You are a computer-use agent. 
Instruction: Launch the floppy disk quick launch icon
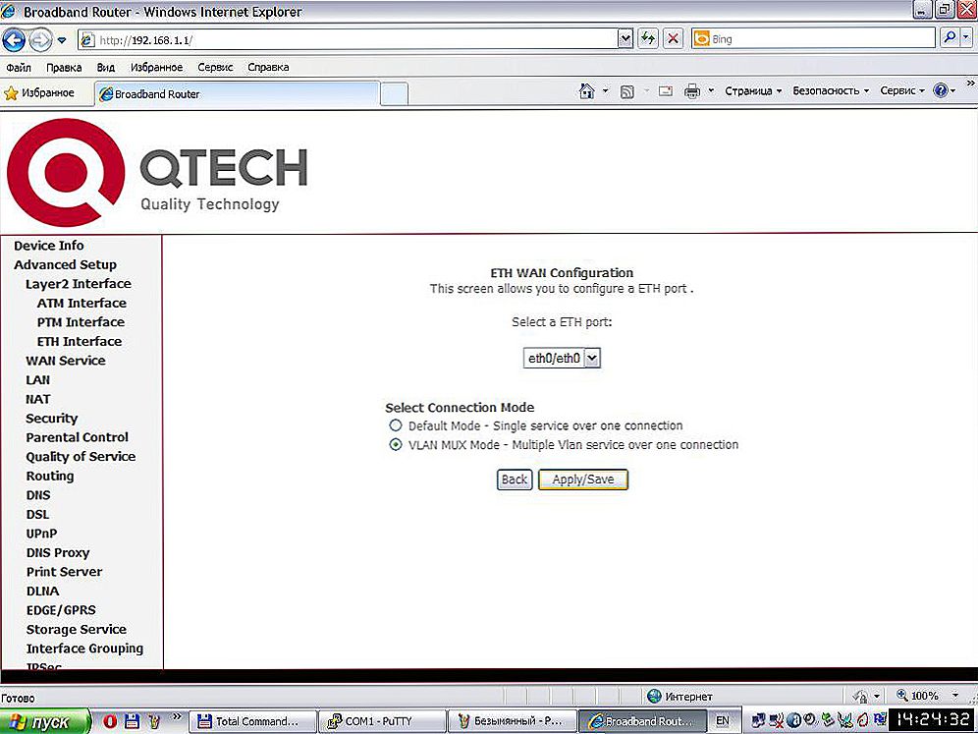click(132, 721)
